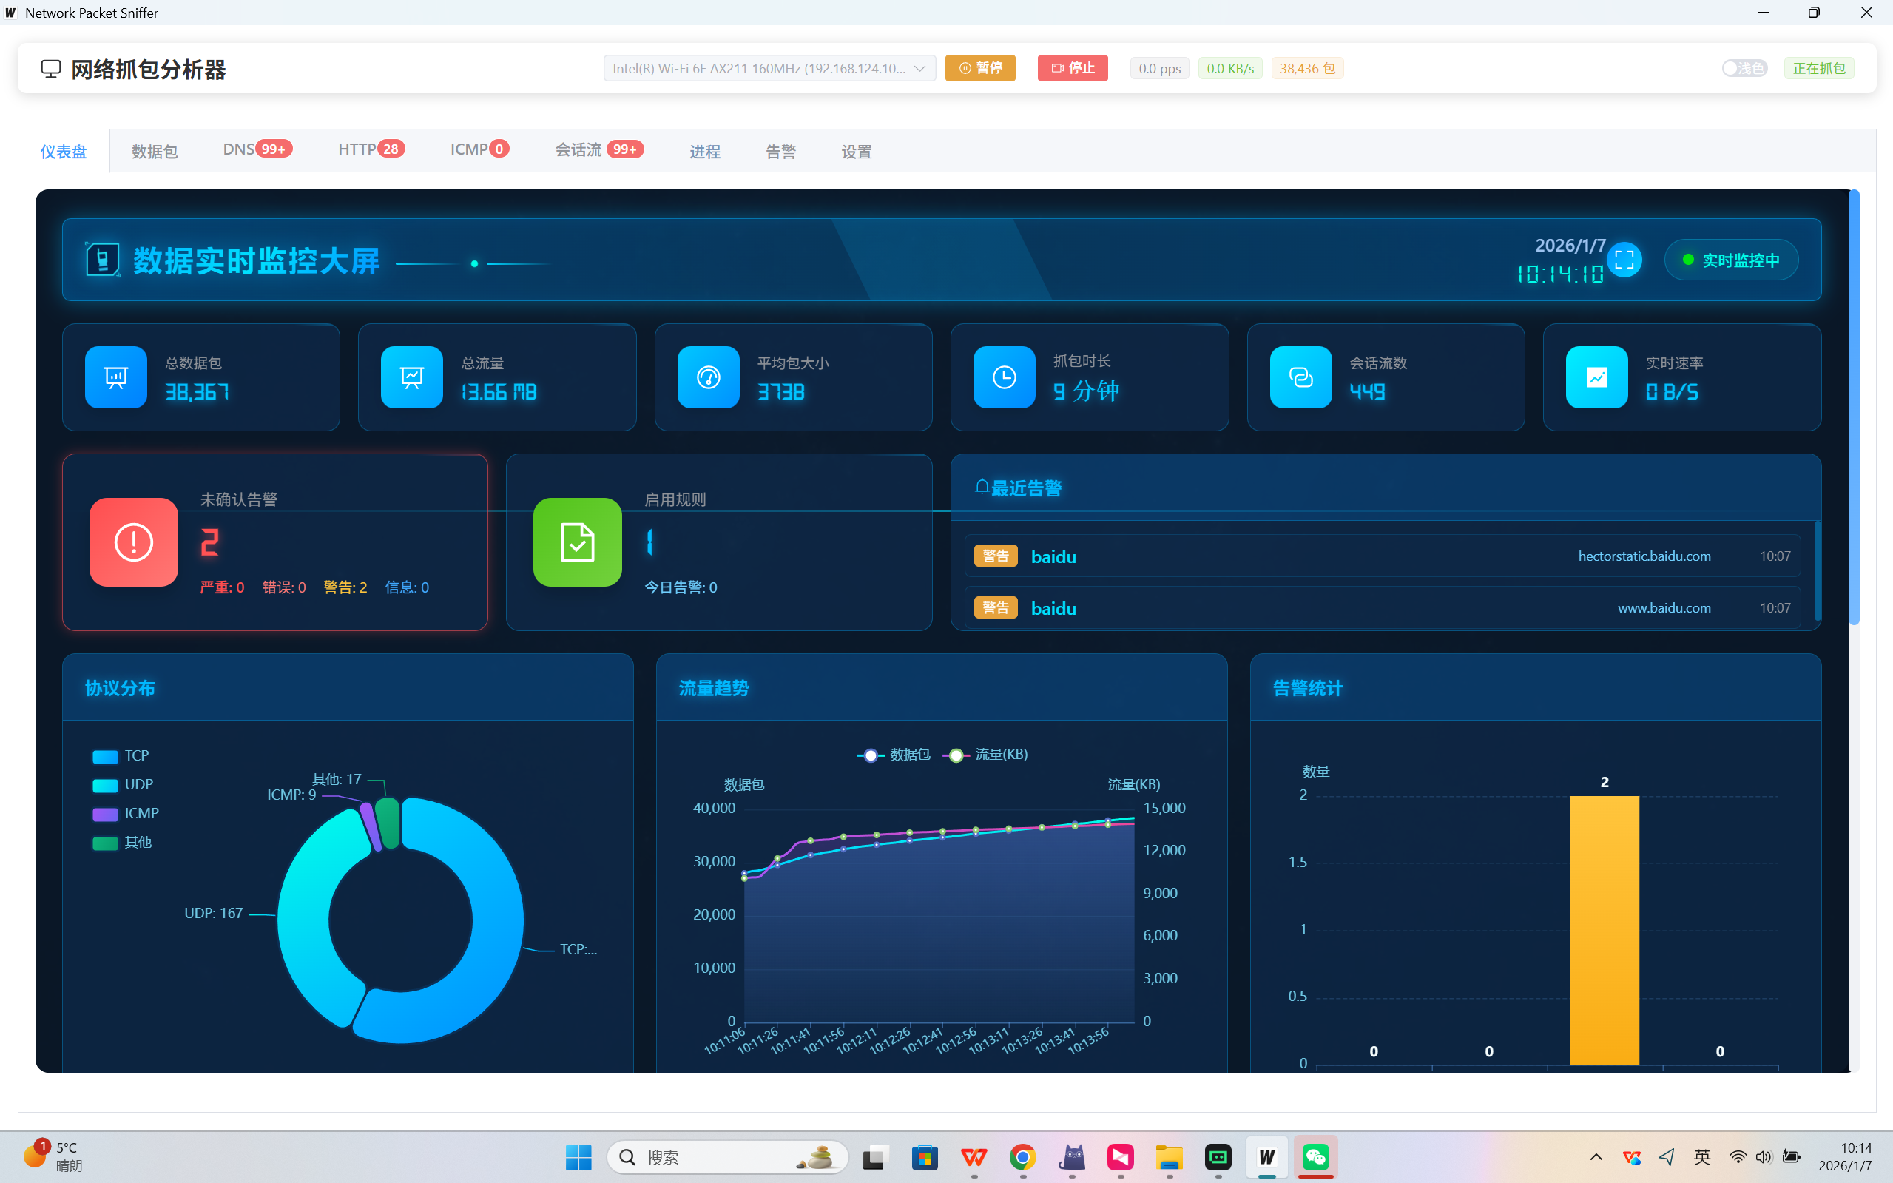Click the green enabled rules icon
This screenshot has height=1183, width=1893.
(577, 542)
